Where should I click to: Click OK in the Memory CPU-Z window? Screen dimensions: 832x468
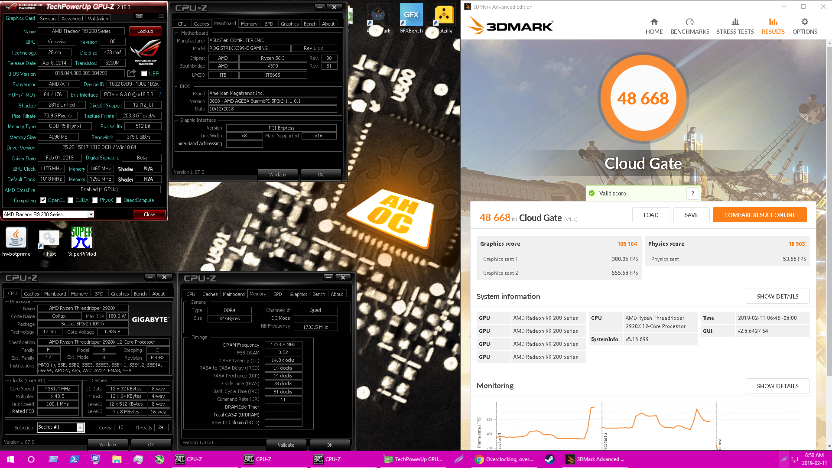click(x=329, y=445)
